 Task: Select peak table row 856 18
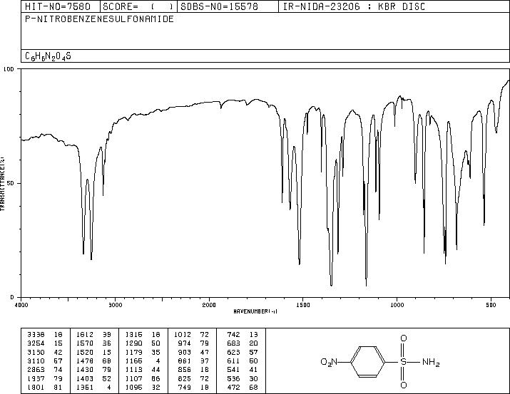[x=194, y=370]
